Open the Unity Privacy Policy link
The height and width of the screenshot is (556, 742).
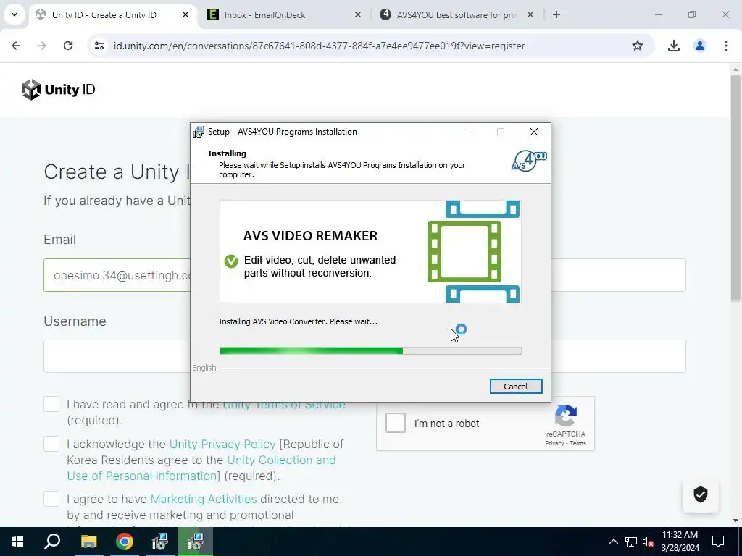tap(222, 444)
